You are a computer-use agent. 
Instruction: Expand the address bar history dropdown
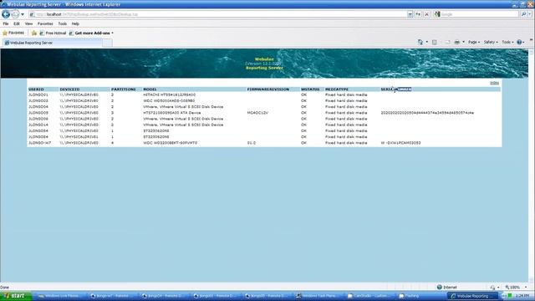410,14
